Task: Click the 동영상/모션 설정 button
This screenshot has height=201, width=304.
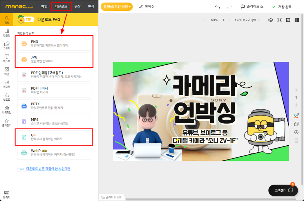Action: click(117, 7)
